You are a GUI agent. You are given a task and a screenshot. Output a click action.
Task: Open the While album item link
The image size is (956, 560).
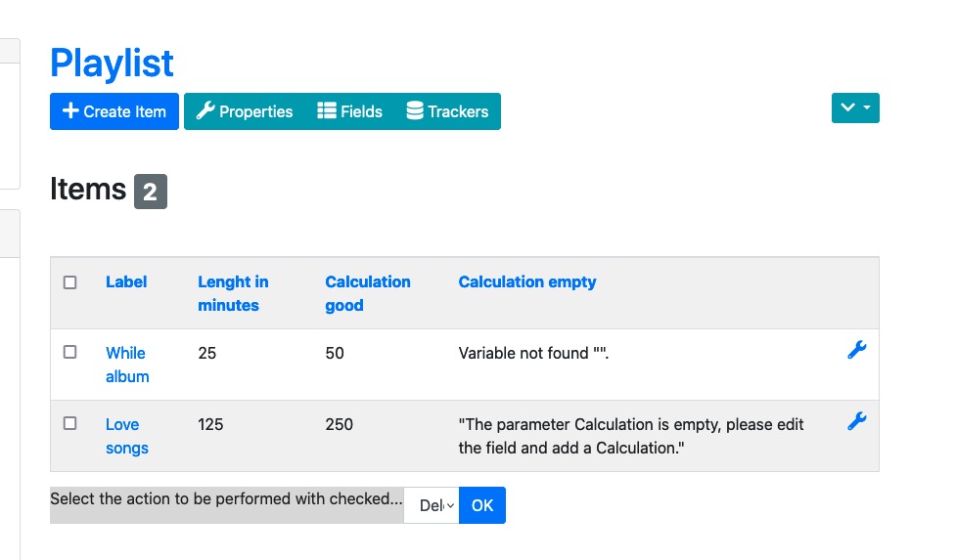(x=127, y=365)
